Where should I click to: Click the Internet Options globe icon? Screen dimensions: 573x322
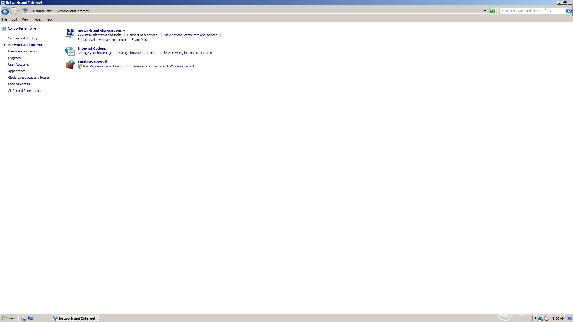70,51
